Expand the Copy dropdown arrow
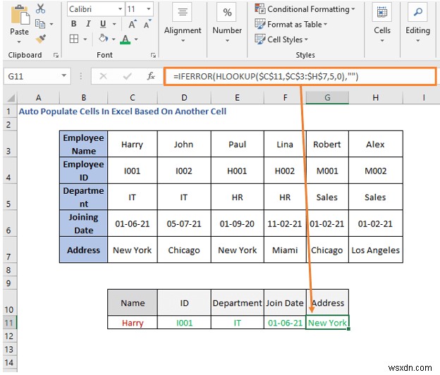 pyautogui.click(x=51, y=25)
